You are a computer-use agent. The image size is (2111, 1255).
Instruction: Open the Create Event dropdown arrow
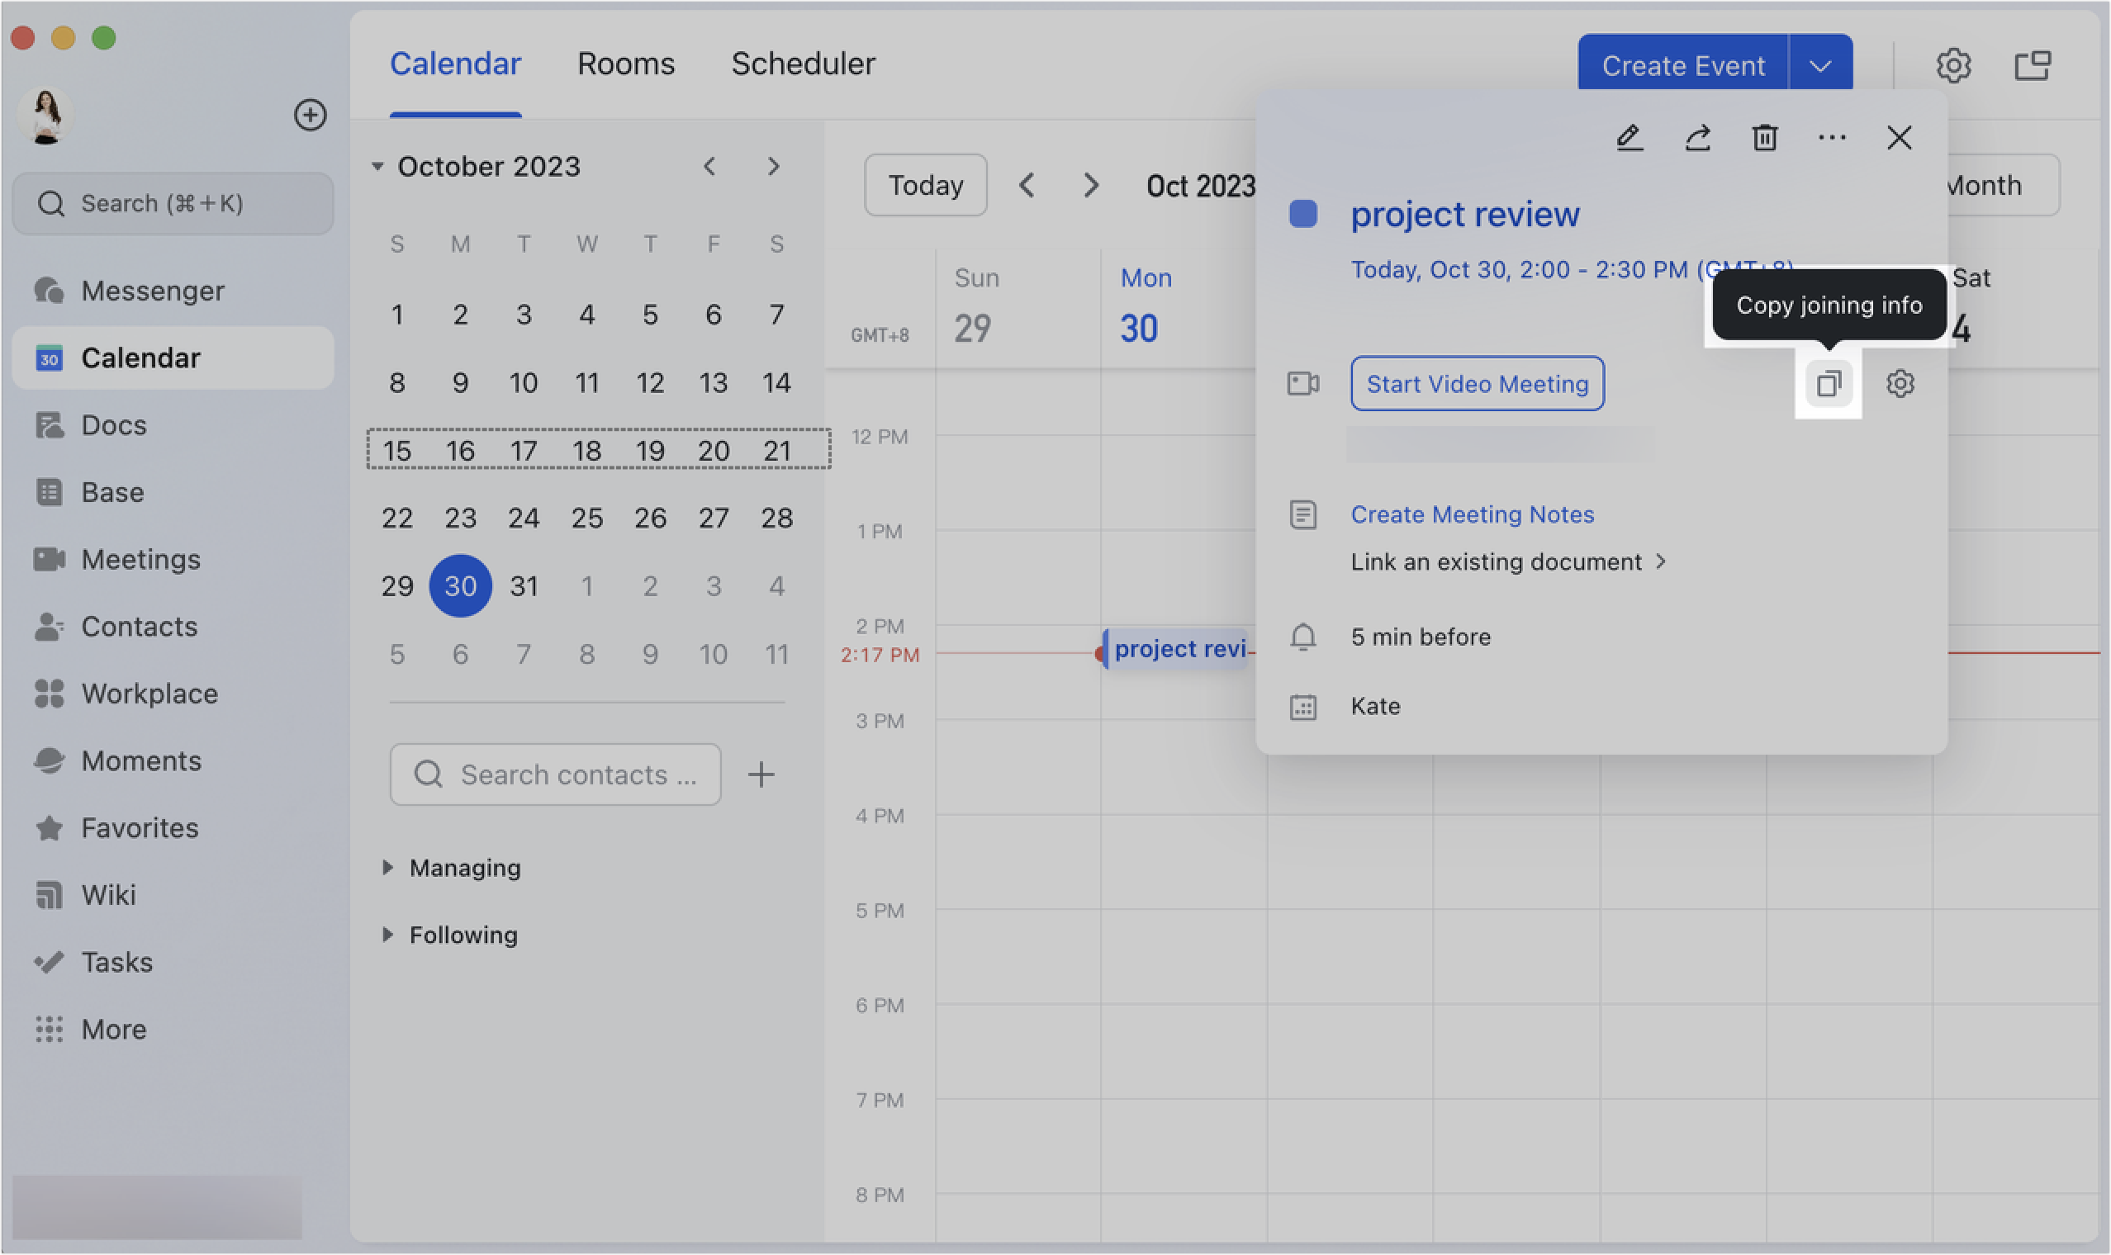coord(1820,64)
